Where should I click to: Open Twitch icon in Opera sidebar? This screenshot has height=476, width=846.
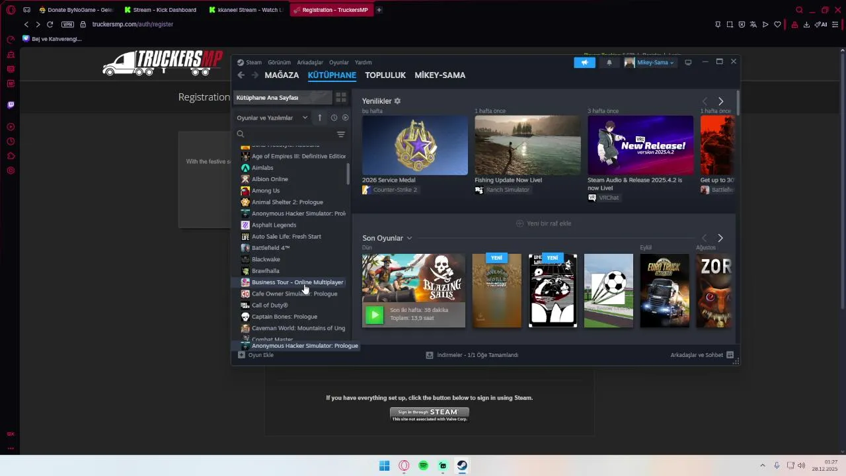pos(11,104)
